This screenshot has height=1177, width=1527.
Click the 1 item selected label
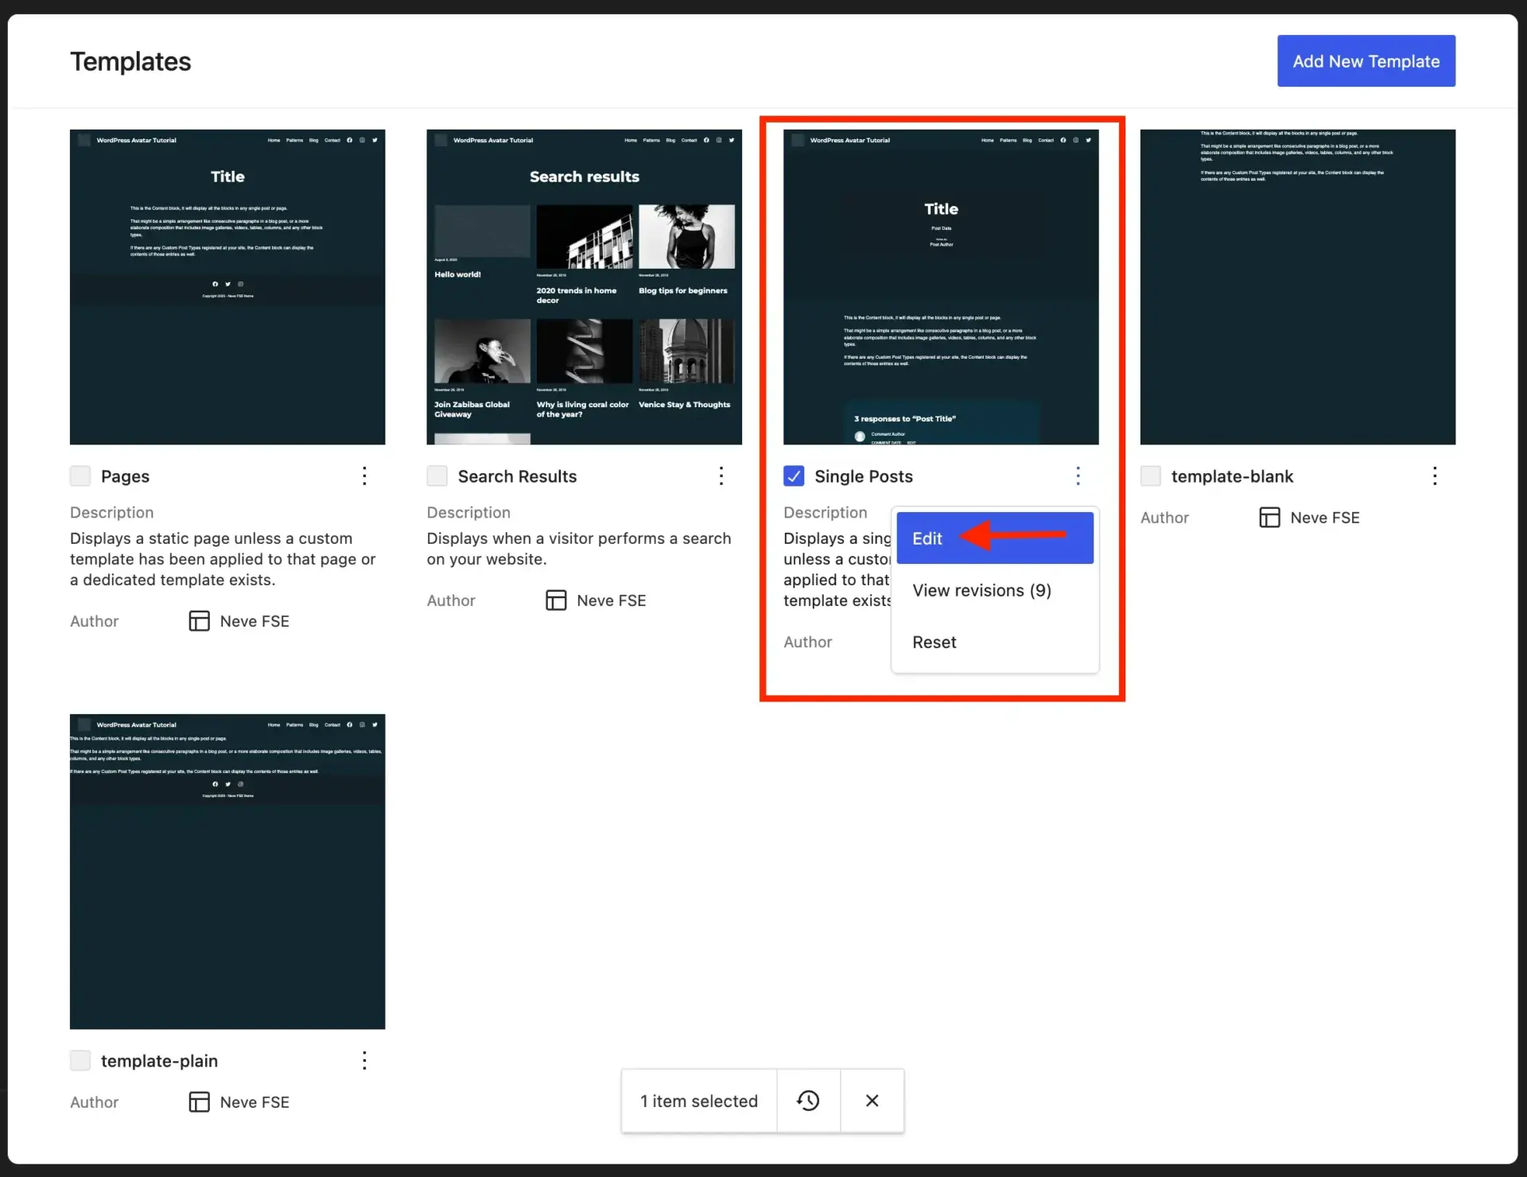pyautogui.click(x=698, y=1101)
